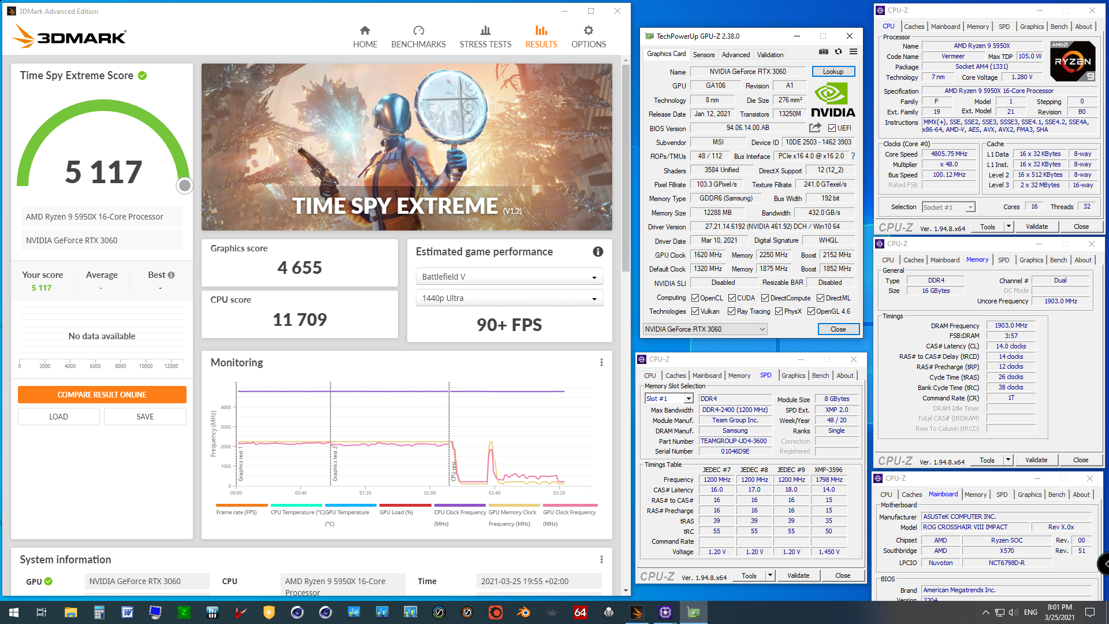Open Bench tab in CPU-Z SPD window
The width and height of the screenshot is (1109, 624).
820,376
